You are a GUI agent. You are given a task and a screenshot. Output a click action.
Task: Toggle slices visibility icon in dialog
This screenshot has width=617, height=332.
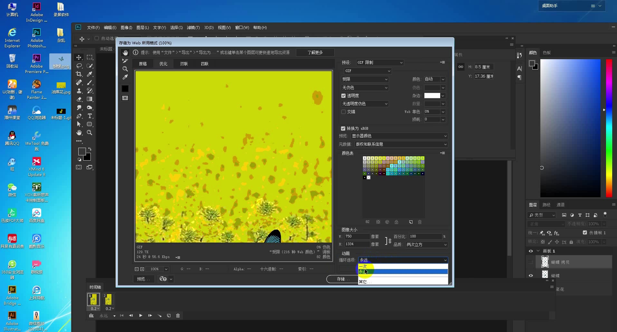tap(125, 98)
